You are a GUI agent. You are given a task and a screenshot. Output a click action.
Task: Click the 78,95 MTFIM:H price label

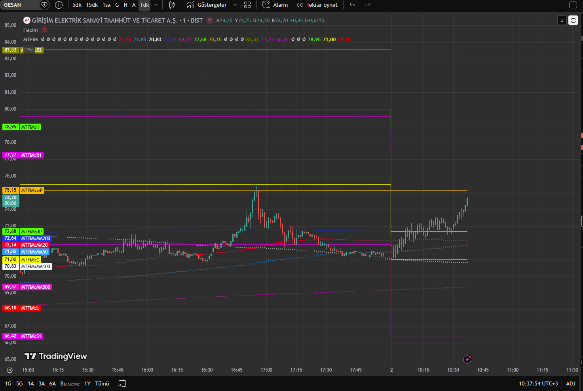tap(22, 127)
